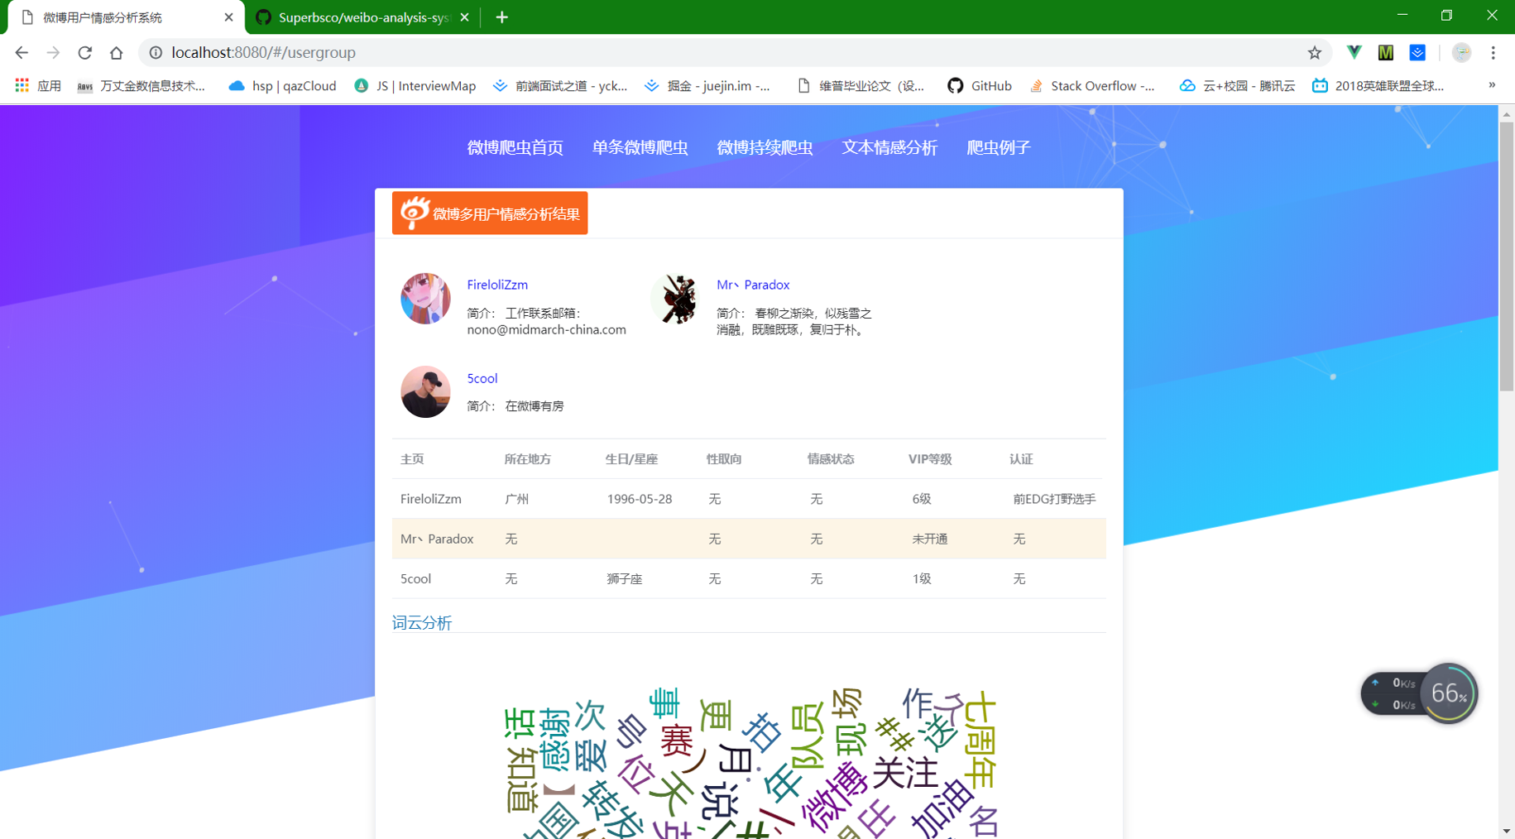Click FireloliZzm's avatar picture
The image size is (1515, 839).
[425, 298]
